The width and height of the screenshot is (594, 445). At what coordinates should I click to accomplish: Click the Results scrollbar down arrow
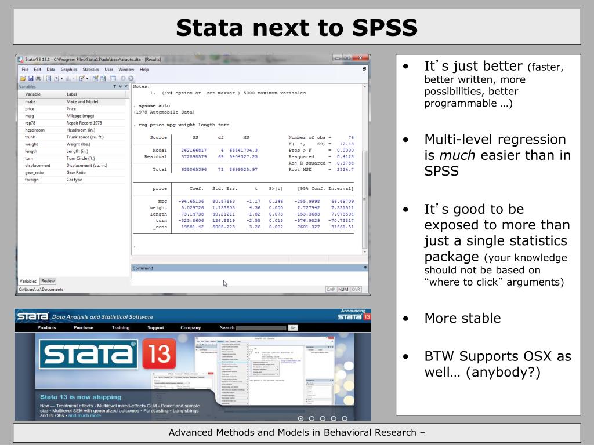point(365,251)
